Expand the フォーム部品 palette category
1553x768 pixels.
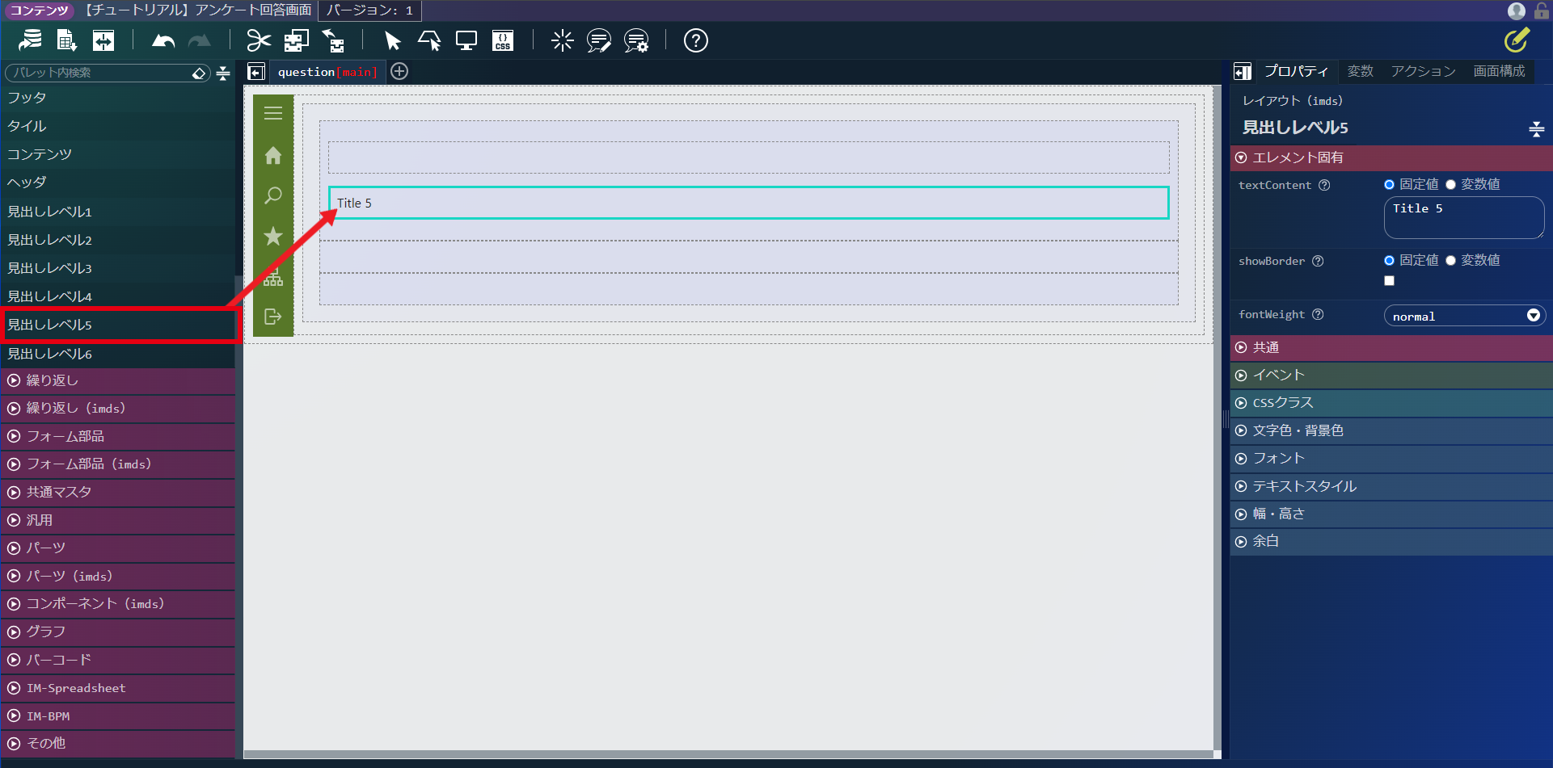click(x=118, y=436)
